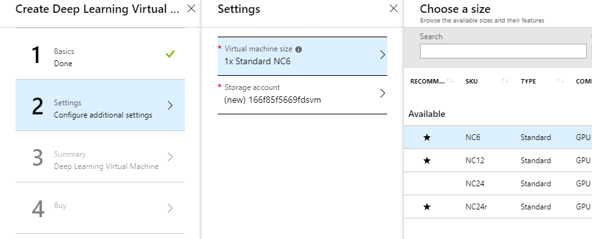Click the star icon in NC24r row
This screenshot has height=239, width=592.
427,207
